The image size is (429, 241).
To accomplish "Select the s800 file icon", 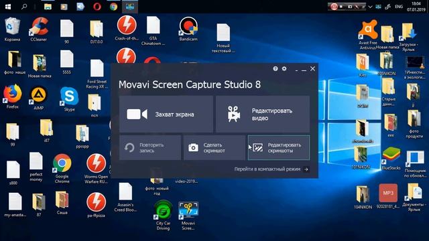I will pos(13,173).
